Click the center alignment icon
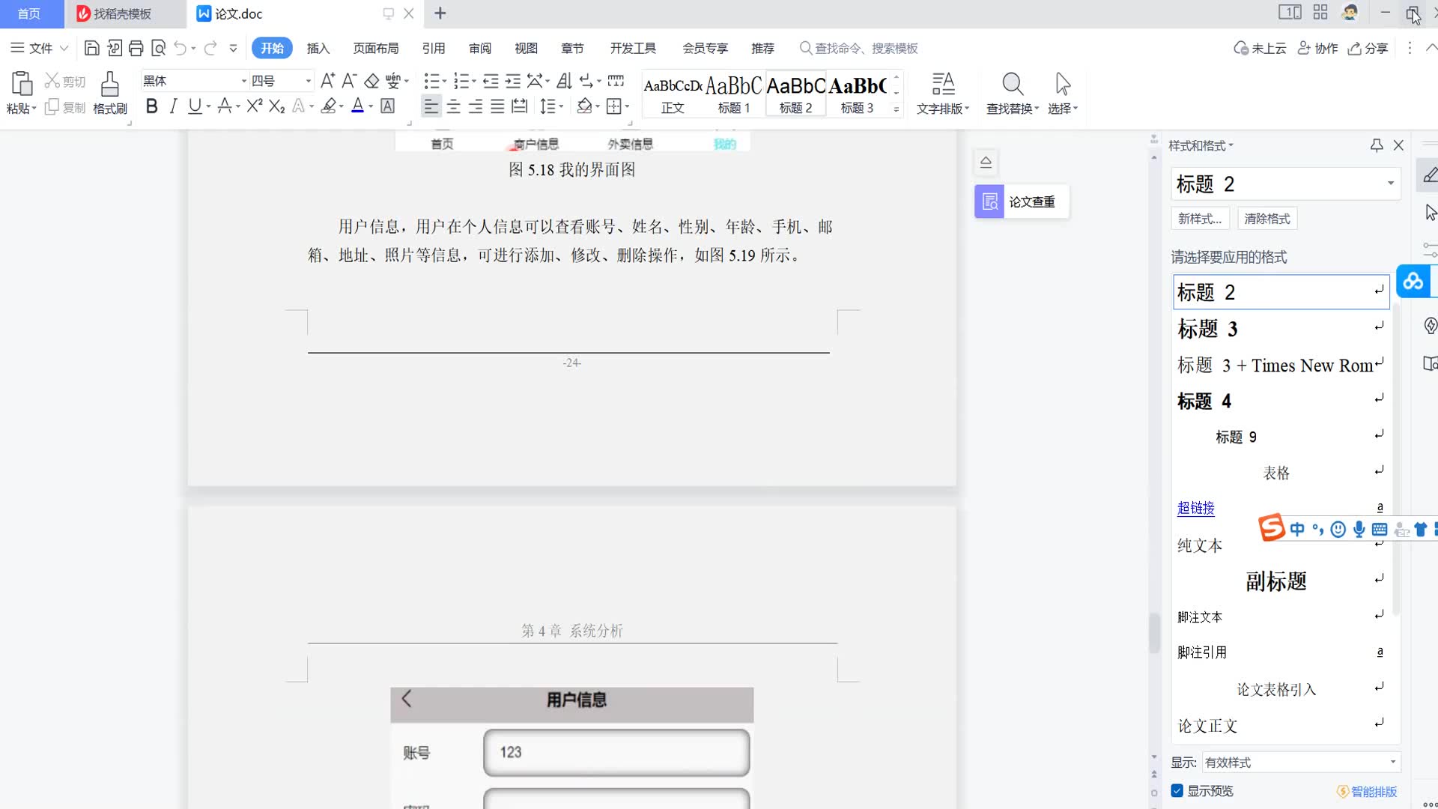This screenshot has width=1438, height=809. point(453,106)
